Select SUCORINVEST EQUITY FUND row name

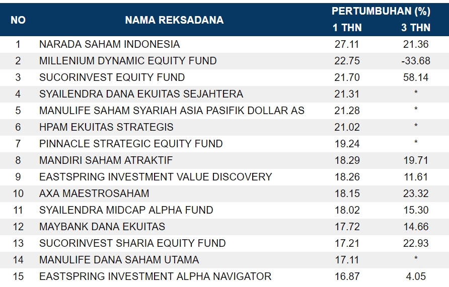112,77
